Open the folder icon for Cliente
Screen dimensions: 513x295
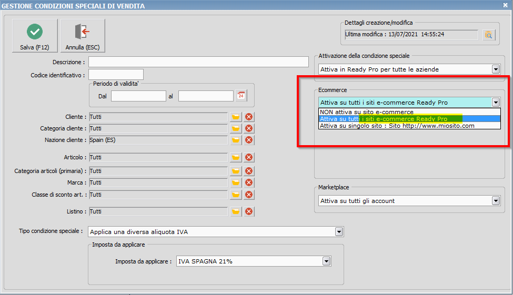(236, 117)
